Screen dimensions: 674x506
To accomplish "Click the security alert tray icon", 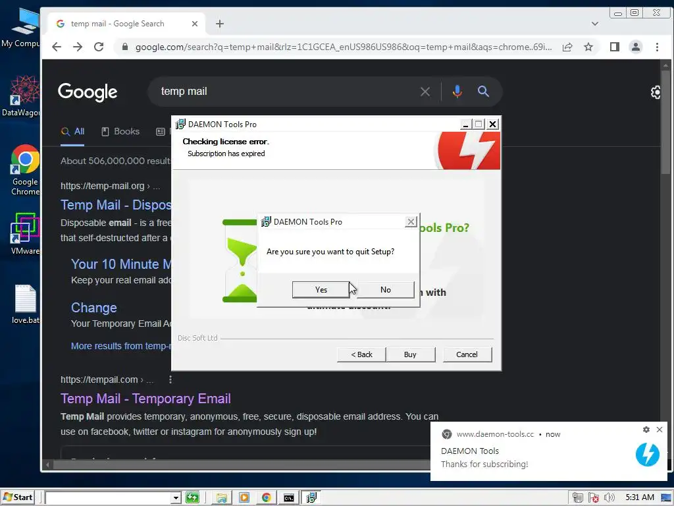I will click(x=594, y=498).
